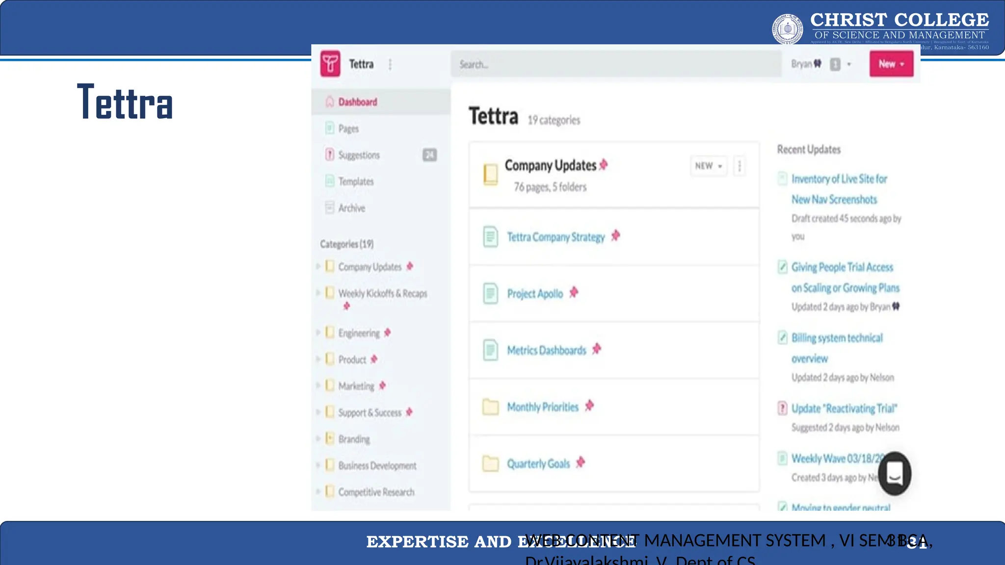Screen dimensions: 1005x565
Task: Expand the Support & Success category
Action: 318,412
